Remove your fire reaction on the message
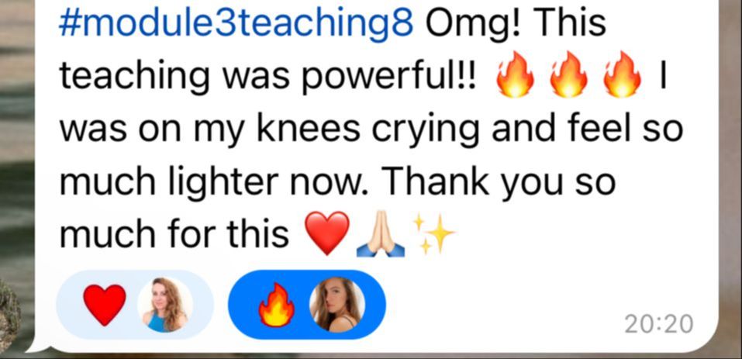This screenshot has width=742, height=359. (306, 305)
